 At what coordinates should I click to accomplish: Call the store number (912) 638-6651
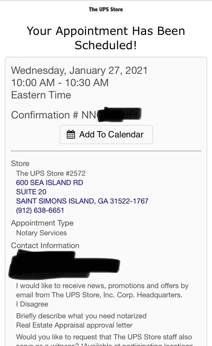pyautogui.click(x=40, y=210)
